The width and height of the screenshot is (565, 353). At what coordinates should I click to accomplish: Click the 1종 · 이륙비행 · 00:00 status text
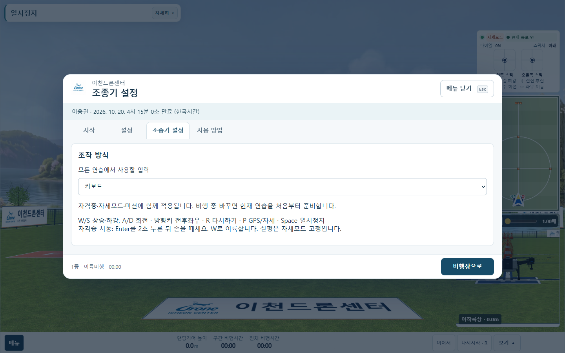coord(96,267)
